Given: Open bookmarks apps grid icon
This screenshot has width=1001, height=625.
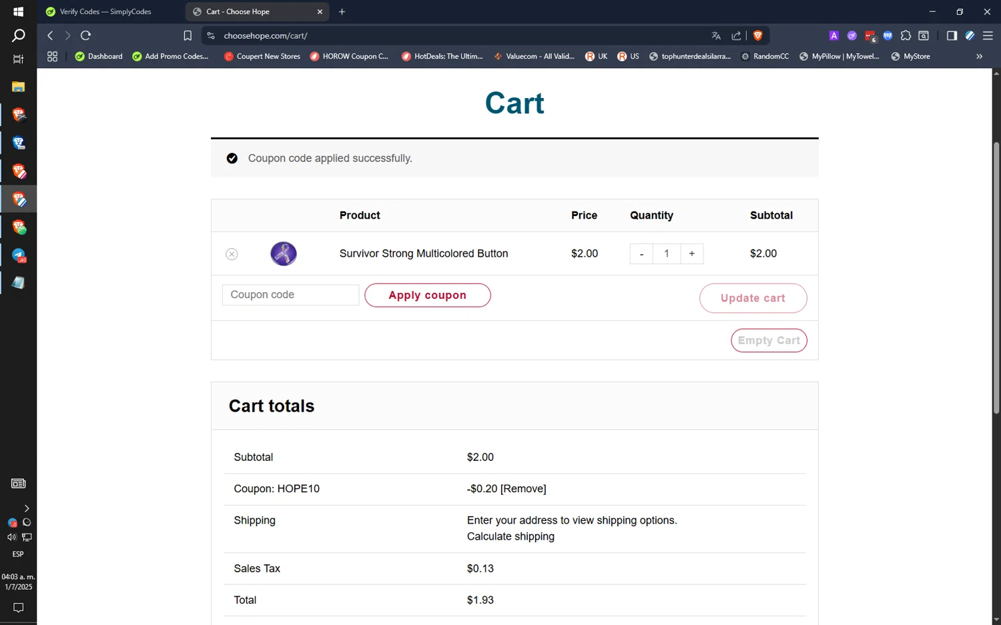Looking at the screenshot, I should [52, 57].
